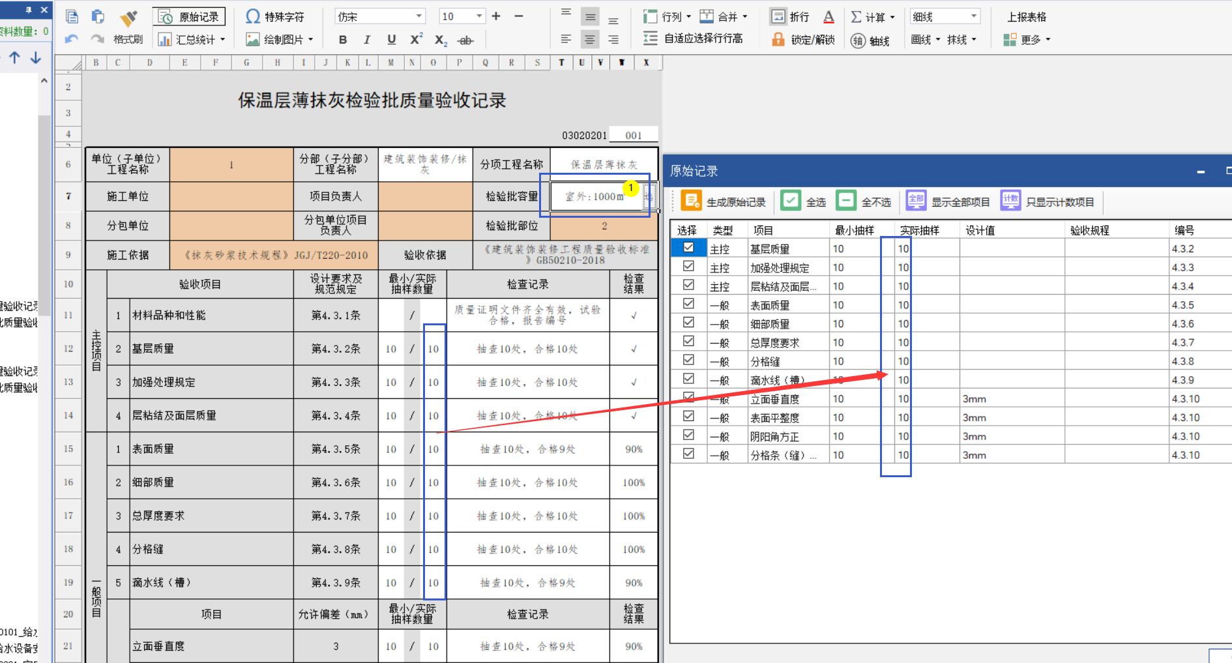
Task: Toggle bold formatting
Action: [343, 40]
